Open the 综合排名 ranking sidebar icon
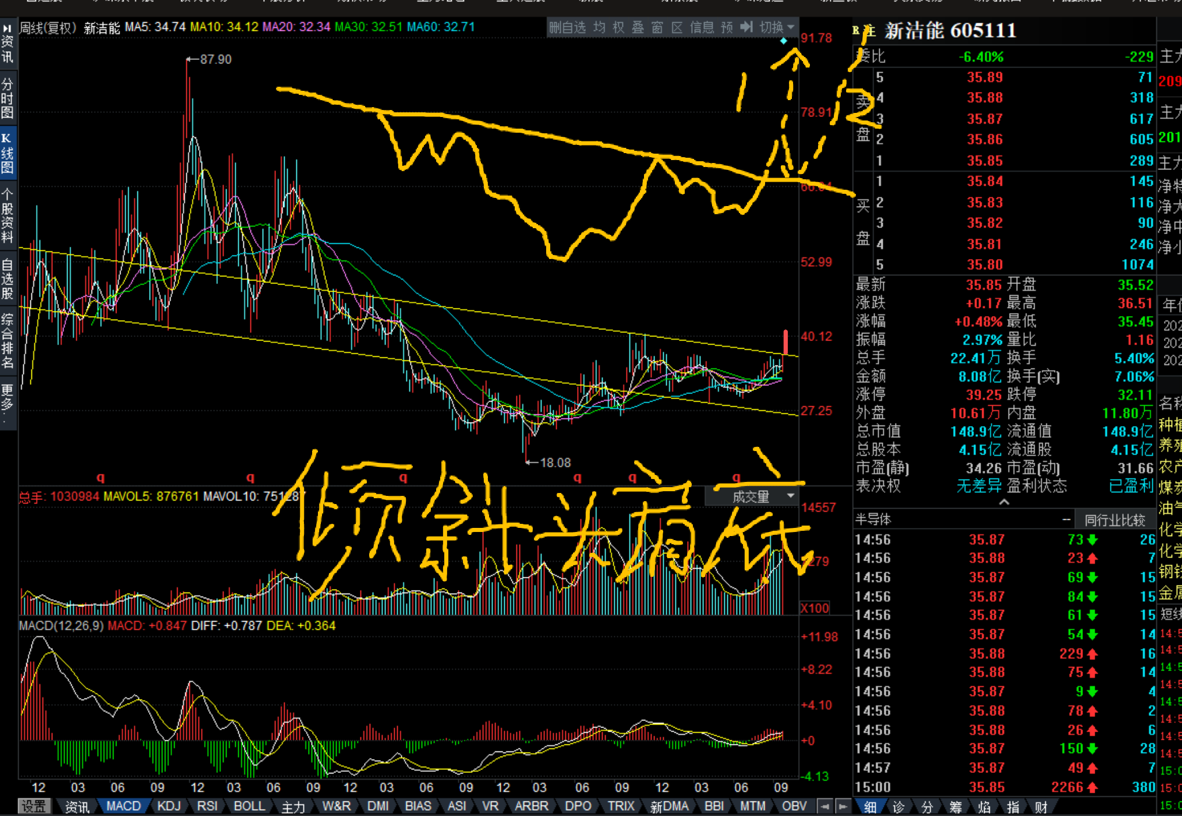The image size is (1182, 816). pos(8,340)
